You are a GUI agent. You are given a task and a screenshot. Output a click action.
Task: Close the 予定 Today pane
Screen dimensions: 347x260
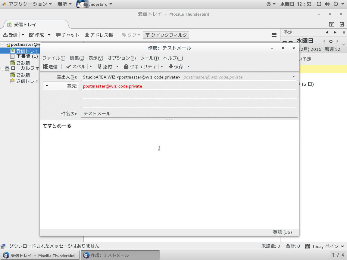(x=344, y=32)
